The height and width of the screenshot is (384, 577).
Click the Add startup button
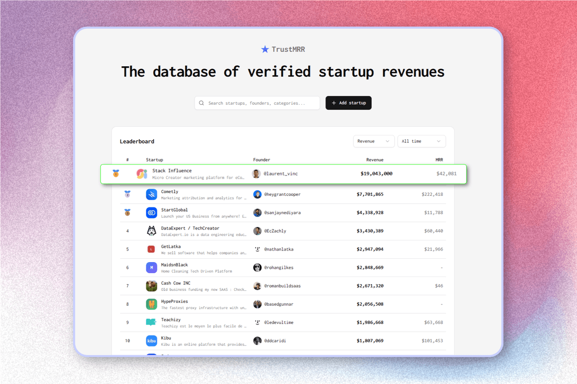pos(348,103)
